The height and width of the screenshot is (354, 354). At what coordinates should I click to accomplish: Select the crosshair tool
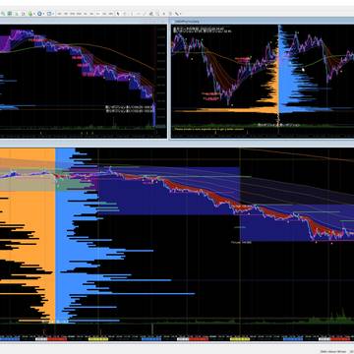tap(125, 14)
